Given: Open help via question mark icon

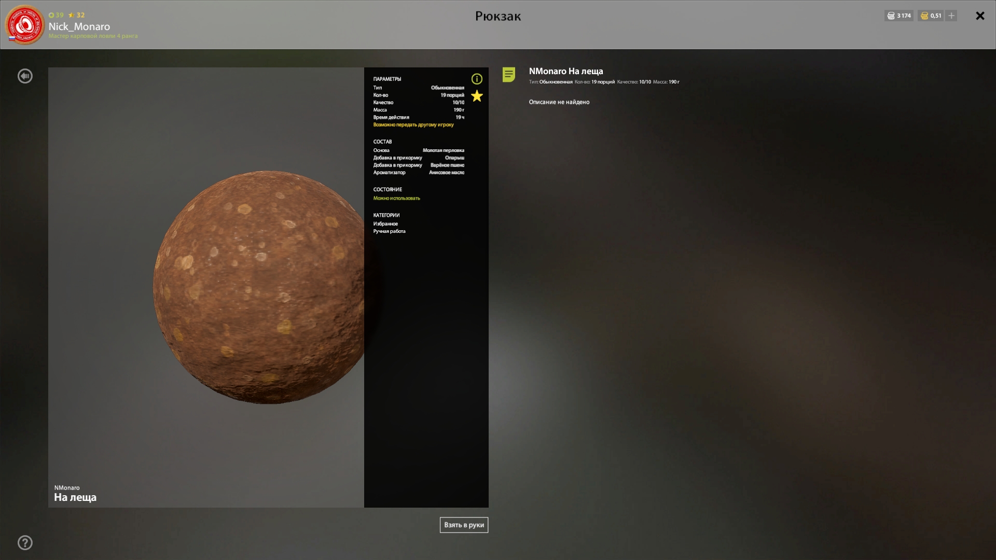Looking at the screenshot, I should click(25, 542).
